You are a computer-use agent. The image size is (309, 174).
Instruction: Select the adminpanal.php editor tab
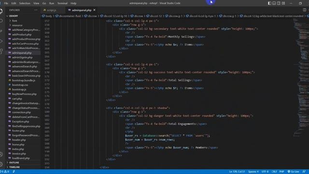[x=82, y=10]
